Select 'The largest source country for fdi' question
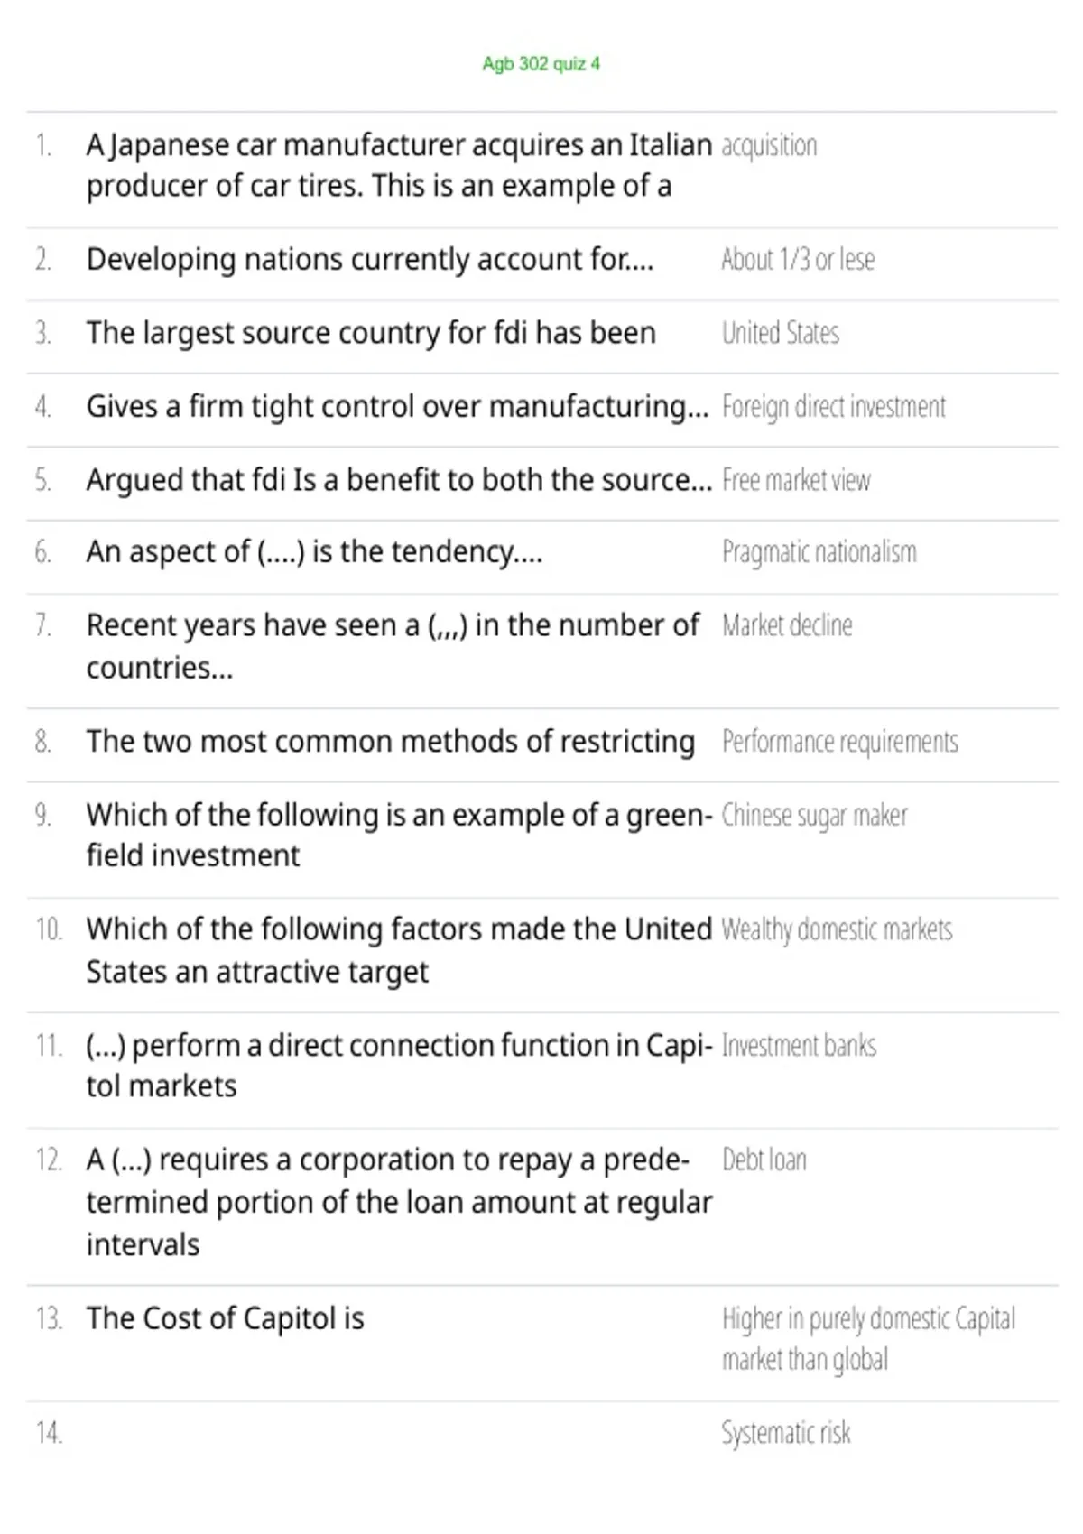The height and width of the screenshot is (1534, 1083). click(x=371, y=333)
